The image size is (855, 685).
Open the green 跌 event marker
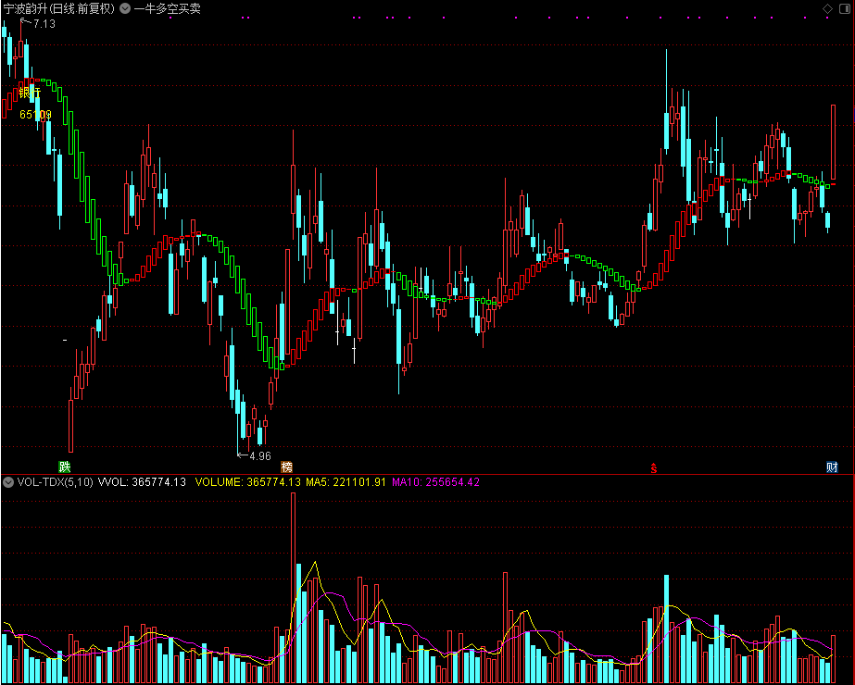65,467
